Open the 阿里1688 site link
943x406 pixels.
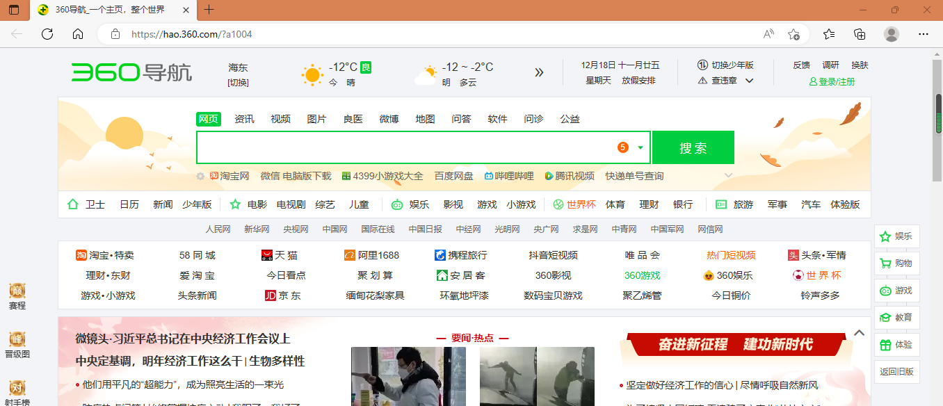371,255
